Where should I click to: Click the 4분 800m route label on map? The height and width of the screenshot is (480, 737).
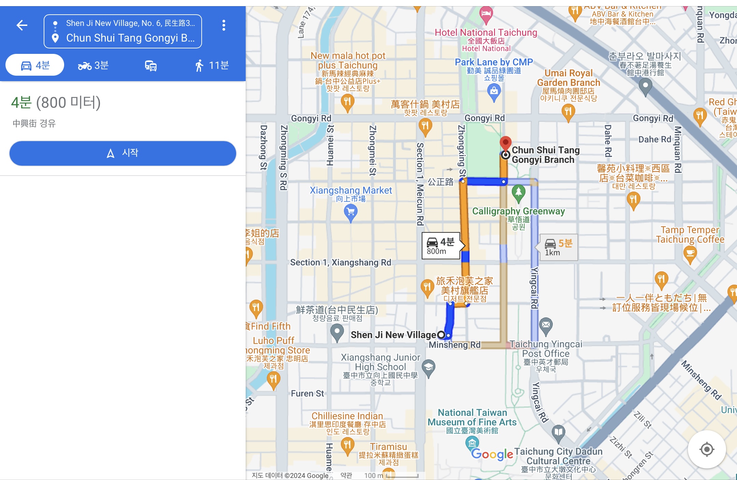pos(441,246)
